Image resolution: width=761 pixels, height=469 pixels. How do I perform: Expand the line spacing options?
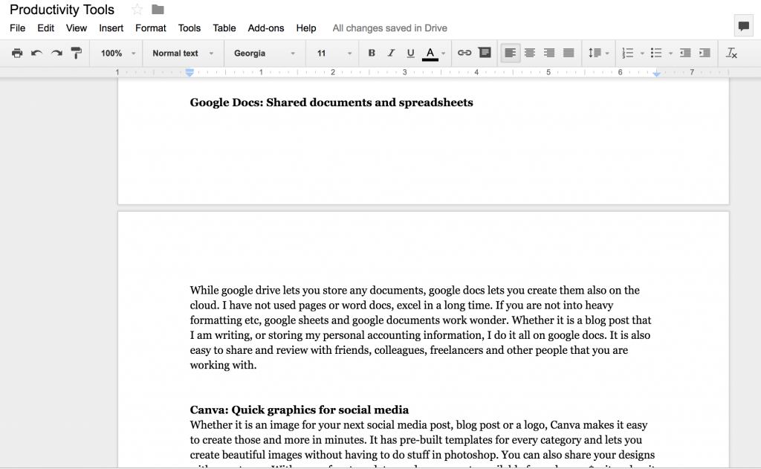pyautogui.click(x=599, y=53)
